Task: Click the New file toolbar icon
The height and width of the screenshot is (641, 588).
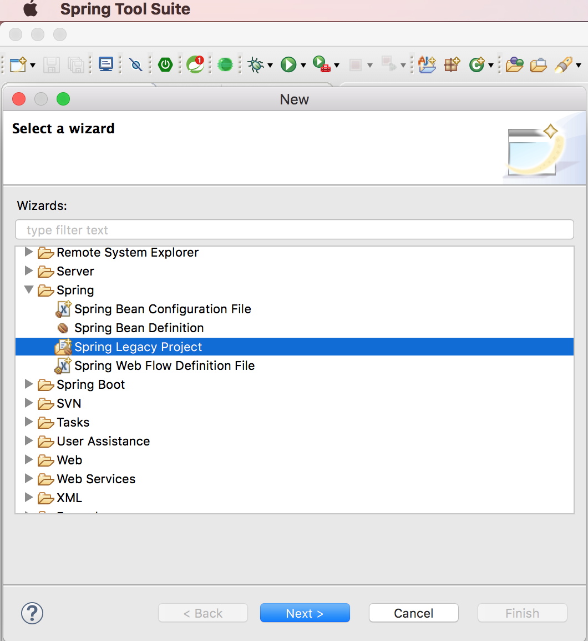Action: [18, 64]
